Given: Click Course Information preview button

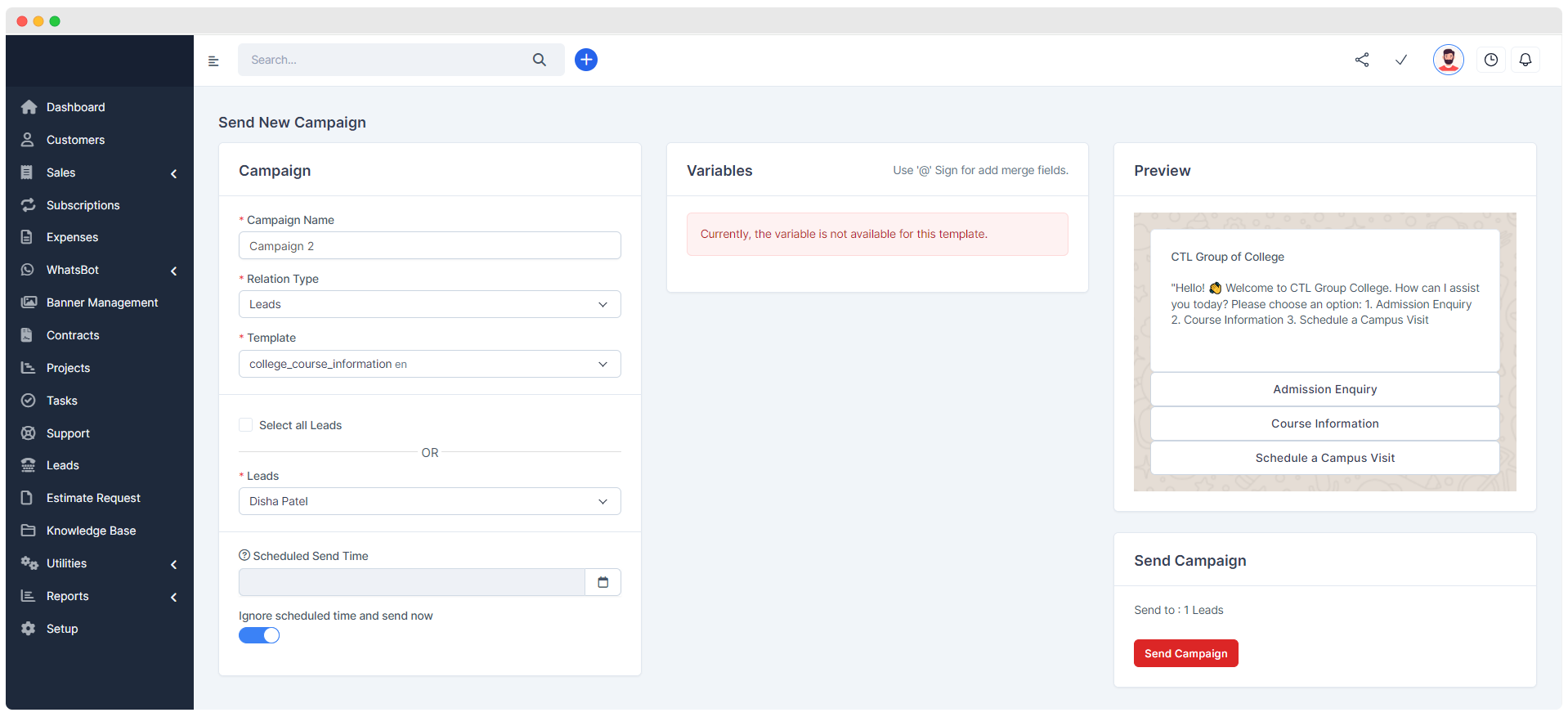Looking at the screenshot, I should pyautogui.click(x=1324, y=423).
